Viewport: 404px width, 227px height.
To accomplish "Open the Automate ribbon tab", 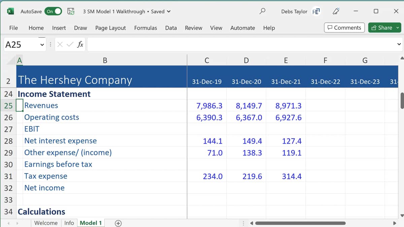I will (242, 28).
